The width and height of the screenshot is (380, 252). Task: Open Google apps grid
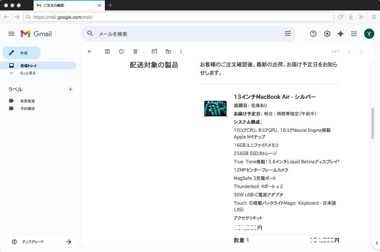(x=354, y=34)
